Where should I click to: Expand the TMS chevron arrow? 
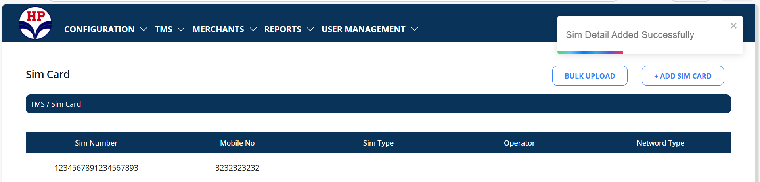click(x=181, y=29)
